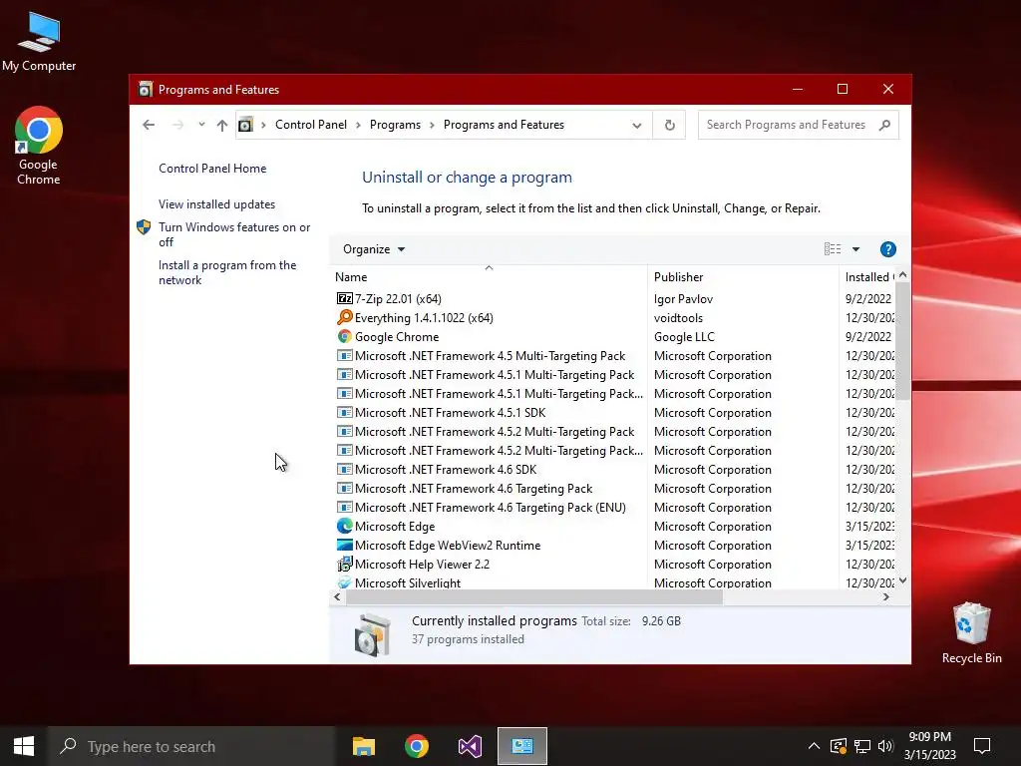Click the search magnifier in search box

(884, 125)
